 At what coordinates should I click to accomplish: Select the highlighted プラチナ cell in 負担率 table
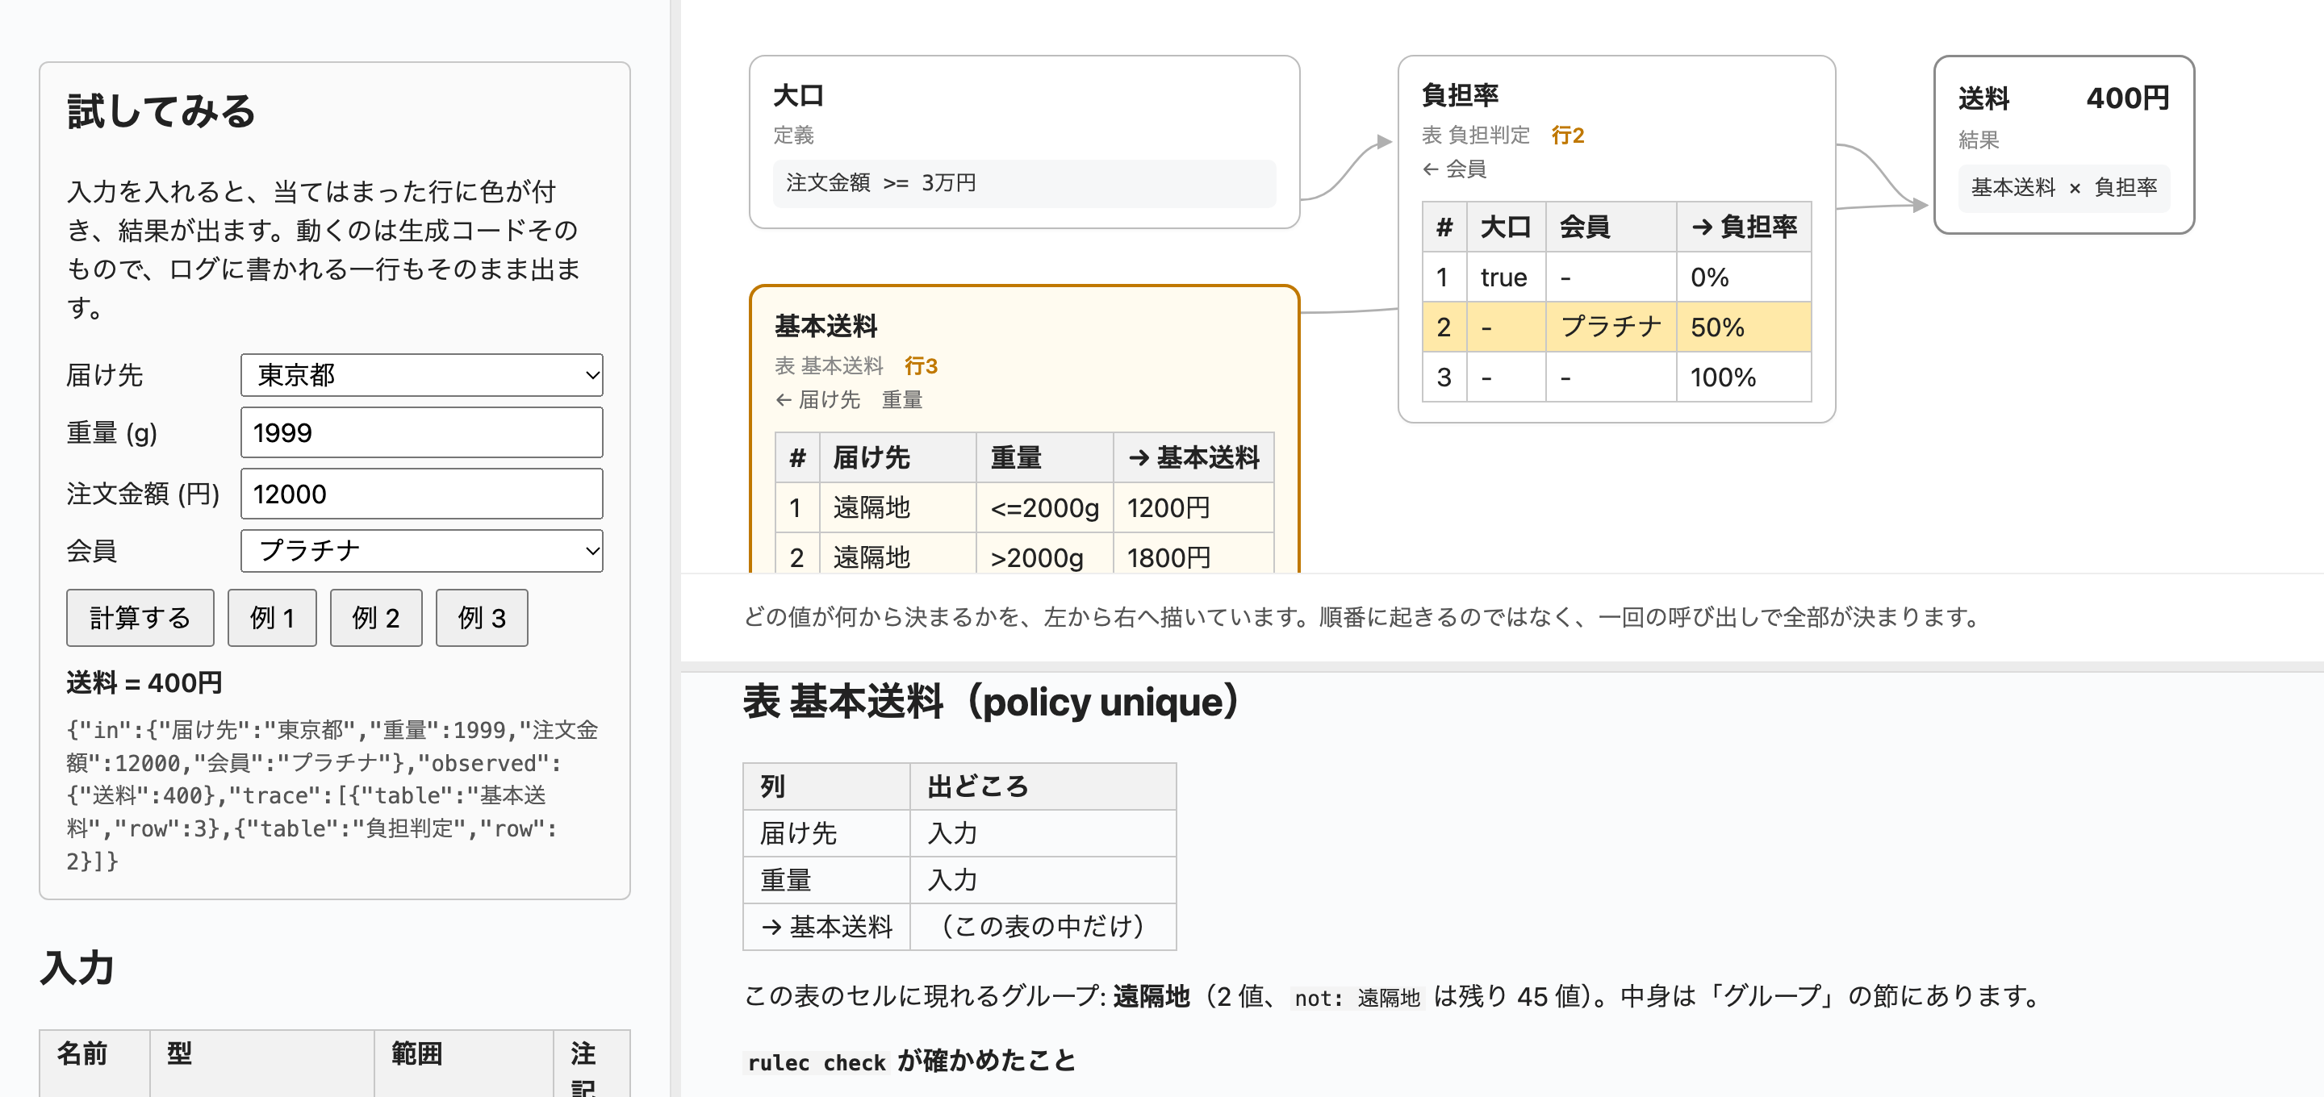pos(1611,327)
